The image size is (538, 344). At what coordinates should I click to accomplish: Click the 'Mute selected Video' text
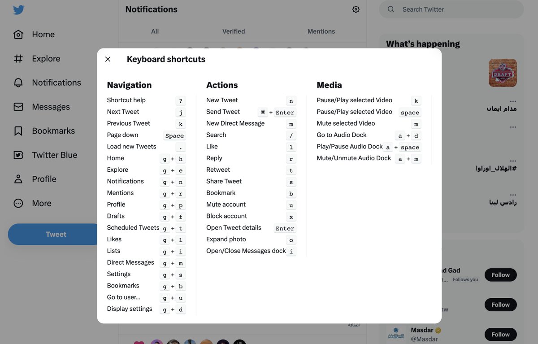point(346,123)
